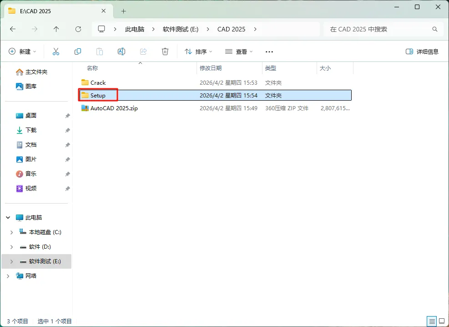Click the search magnifier icon
Image resolution: width=449 pixels, height=327 pixels.
(x=435, y=29)
